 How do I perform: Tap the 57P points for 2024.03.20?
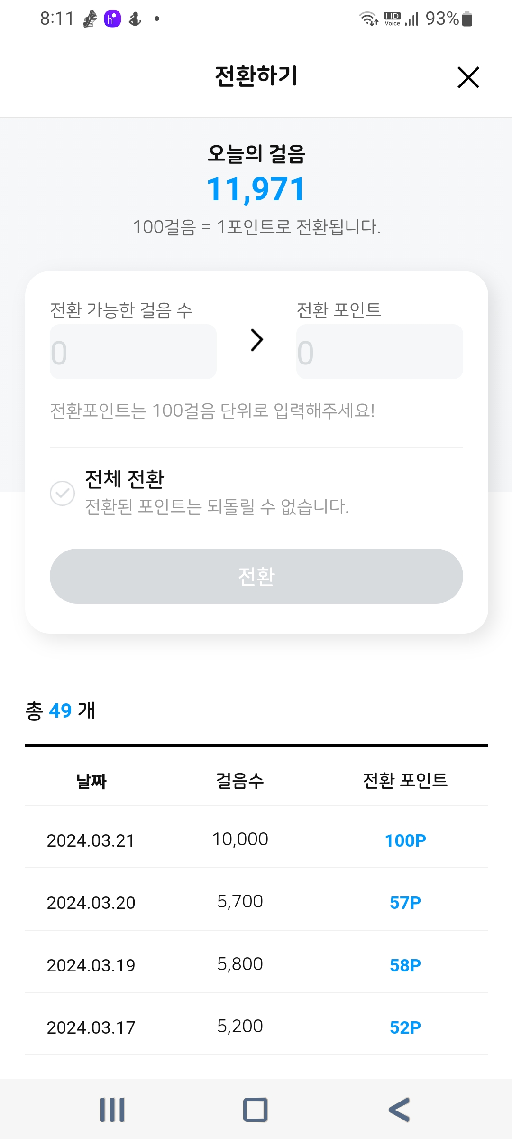coord(405,902)
